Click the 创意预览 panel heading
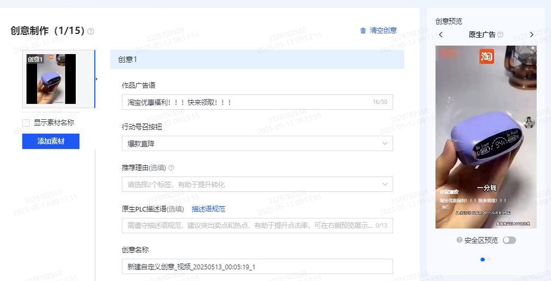This screenshot has height=281, width=551. [x=449, y=21]
